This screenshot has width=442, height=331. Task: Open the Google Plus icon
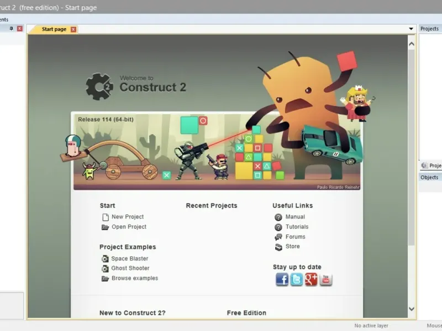pyautogui.click(x=311, y=279)
